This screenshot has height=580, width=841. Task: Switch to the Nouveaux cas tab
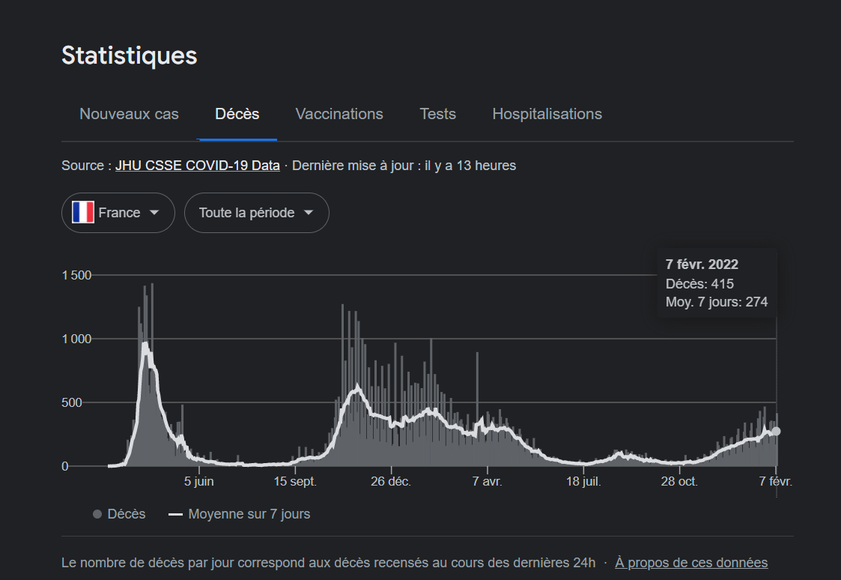[x=129, y=114]
